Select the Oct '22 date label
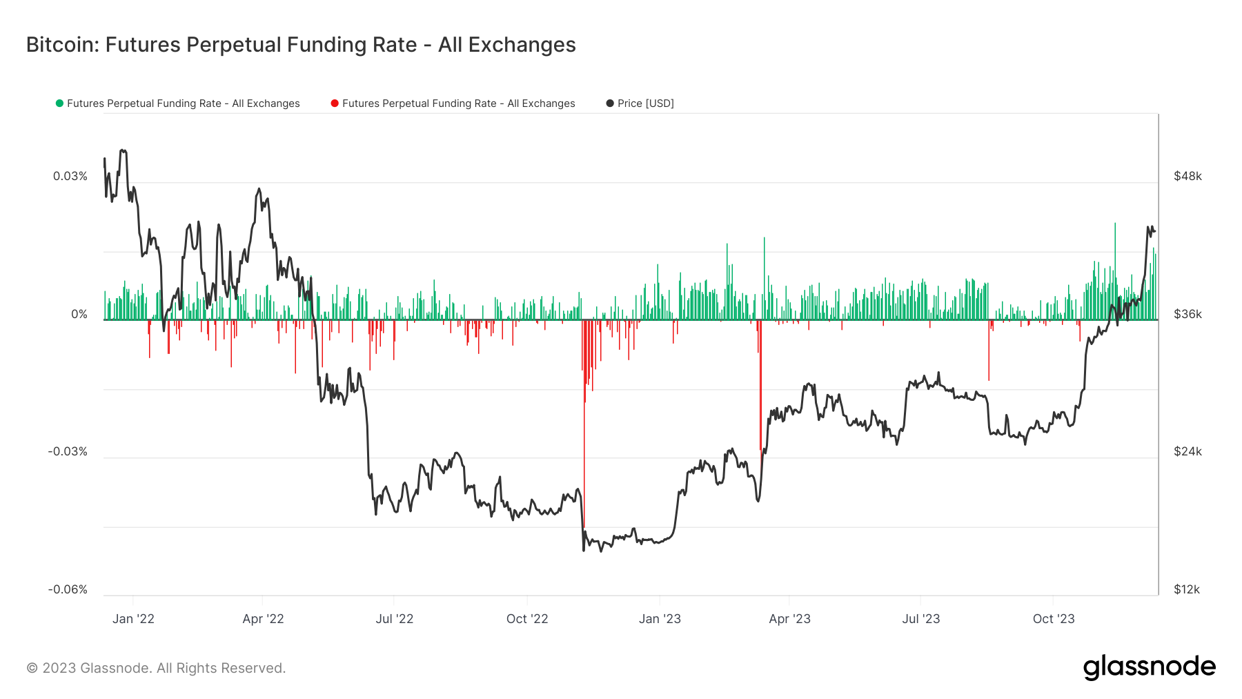The width and height of the screenshot is (1242, 699). [x=527, y=619]
